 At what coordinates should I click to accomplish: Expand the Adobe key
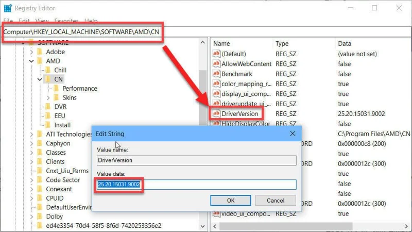click(x=31, y=52)
